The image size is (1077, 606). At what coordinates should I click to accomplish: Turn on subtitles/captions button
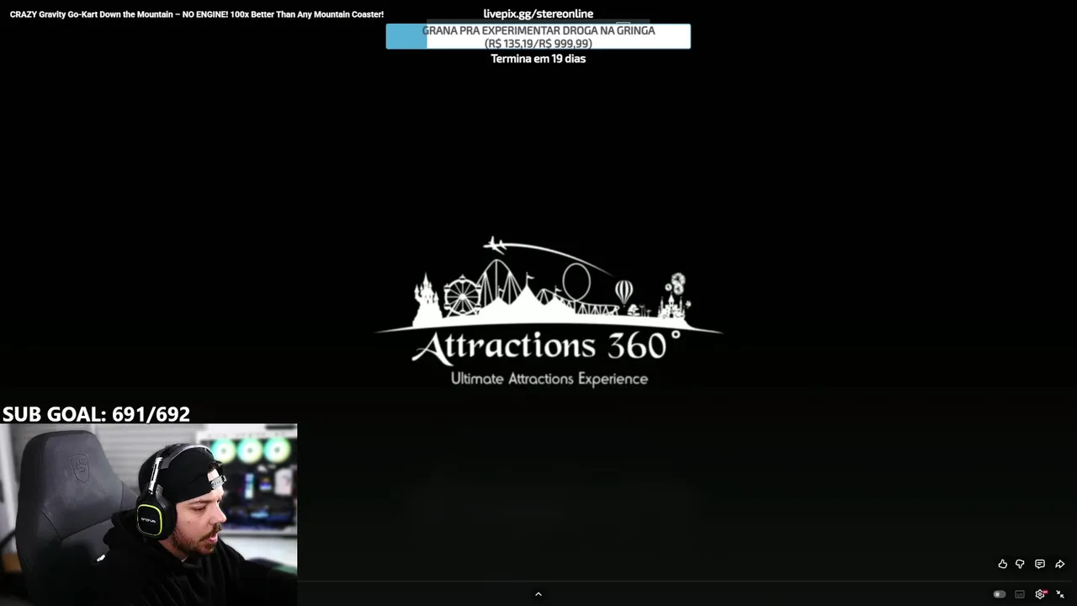tap(1020, 594)
